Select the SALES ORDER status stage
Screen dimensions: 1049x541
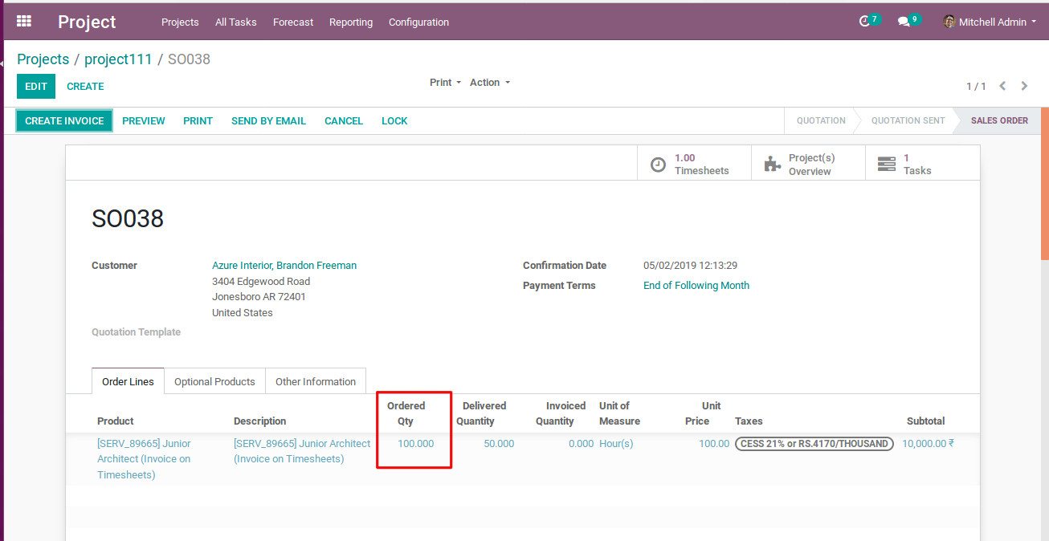pos(999,121)
